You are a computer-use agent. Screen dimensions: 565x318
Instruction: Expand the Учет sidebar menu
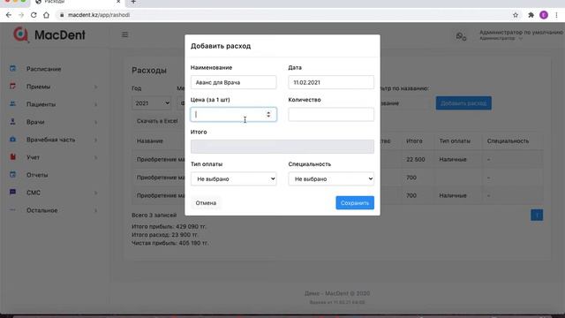pyautogui.click(x=54, y=157)
